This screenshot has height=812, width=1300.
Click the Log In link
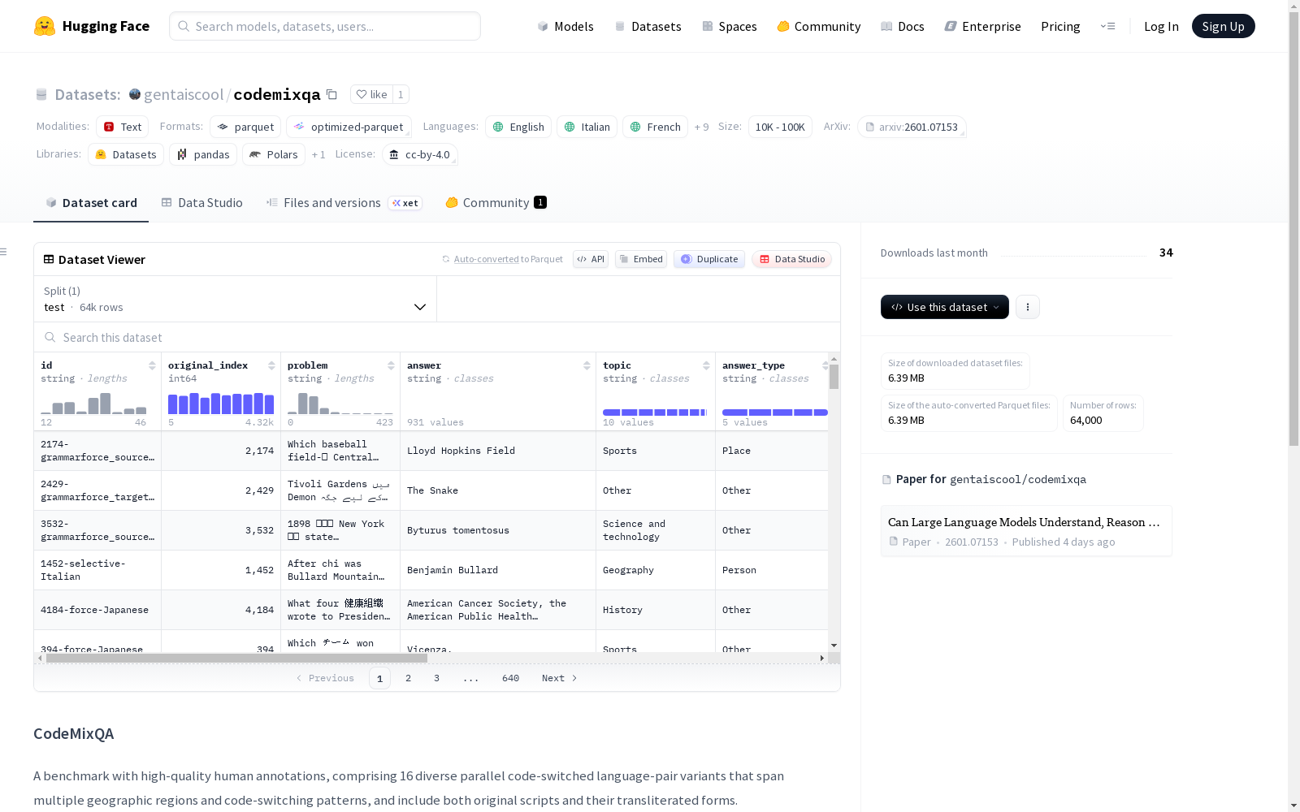pos(1161,26)
